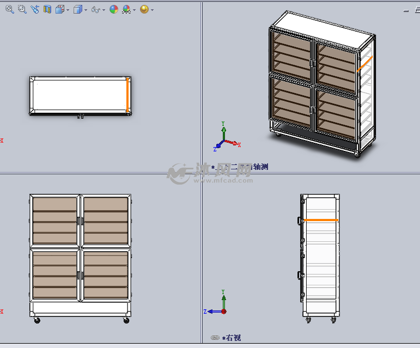
Task: Click the Display Style box icon
Action: point(77,9)
